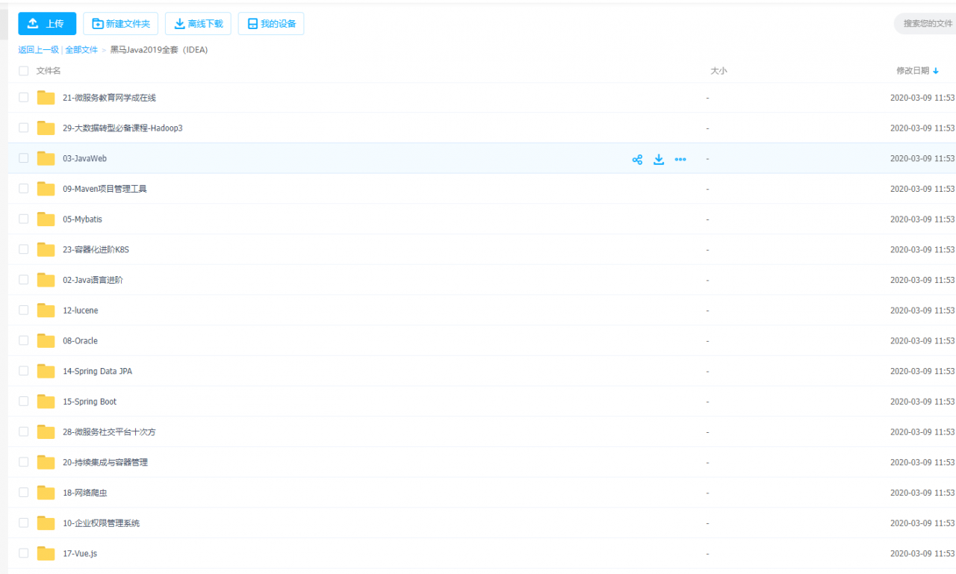Image resolution: width=956 pixels, height=574 pixels.
Task: Select the 02-Java语言进阶 checkbox
Action: point(23,280)
